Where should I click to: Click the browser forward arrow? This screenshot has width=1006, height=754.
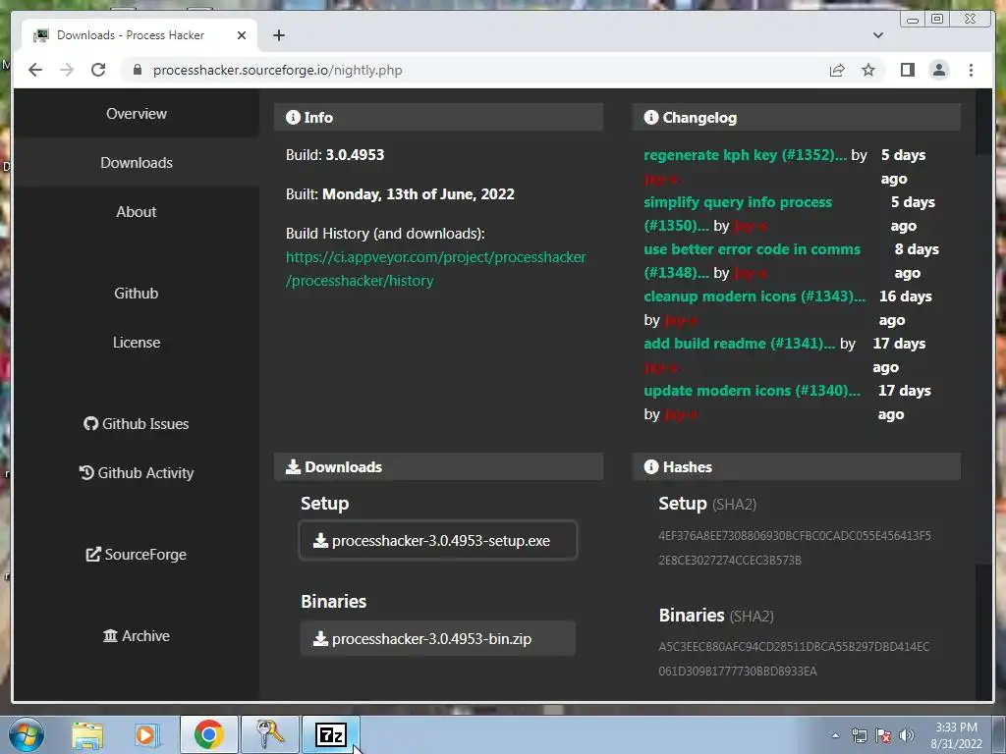[67, 70]
